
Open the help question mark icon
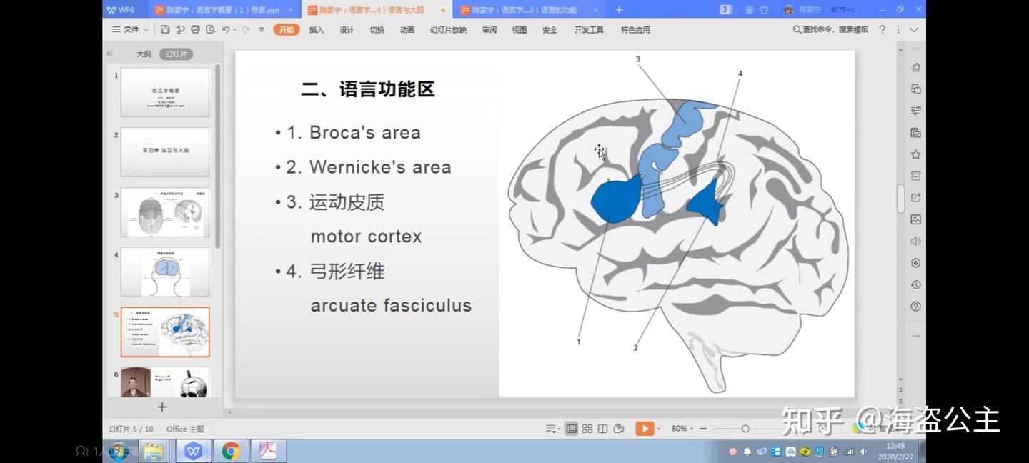[882, 29]
